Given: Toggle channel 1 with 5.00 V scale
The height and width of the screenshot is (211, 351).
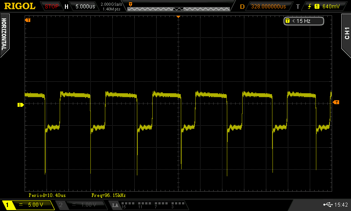Looking at the screenshot, I should (27, 205).
